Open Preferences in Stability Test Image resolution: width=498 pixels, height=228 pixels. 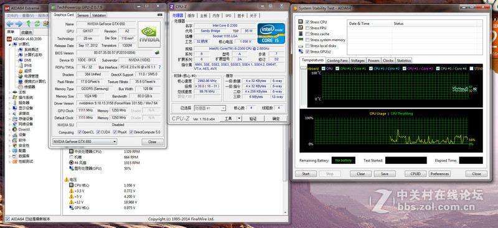tap(440, 174)
